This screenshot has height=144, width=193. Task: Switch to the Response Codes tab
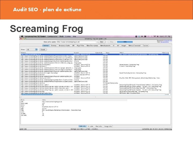click(64, 46)
